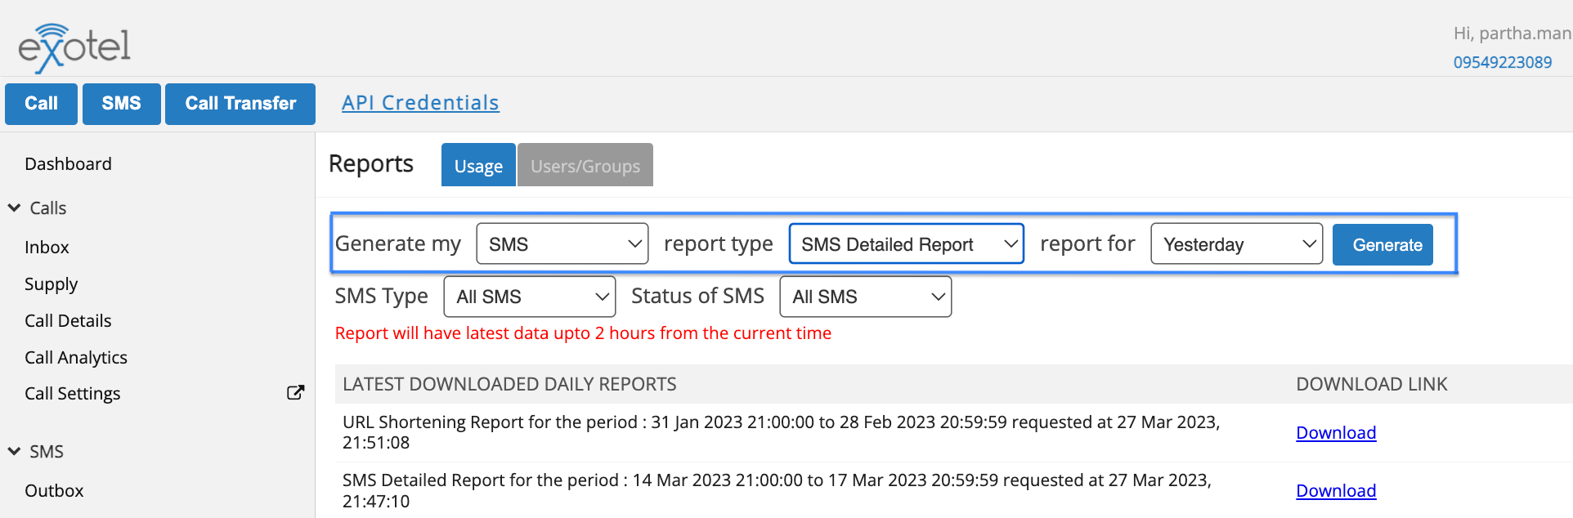Click the URL Shortening Report period text
Viewport: 1573px width, 518px height.
pyautogui.click(x=781, y=432)
